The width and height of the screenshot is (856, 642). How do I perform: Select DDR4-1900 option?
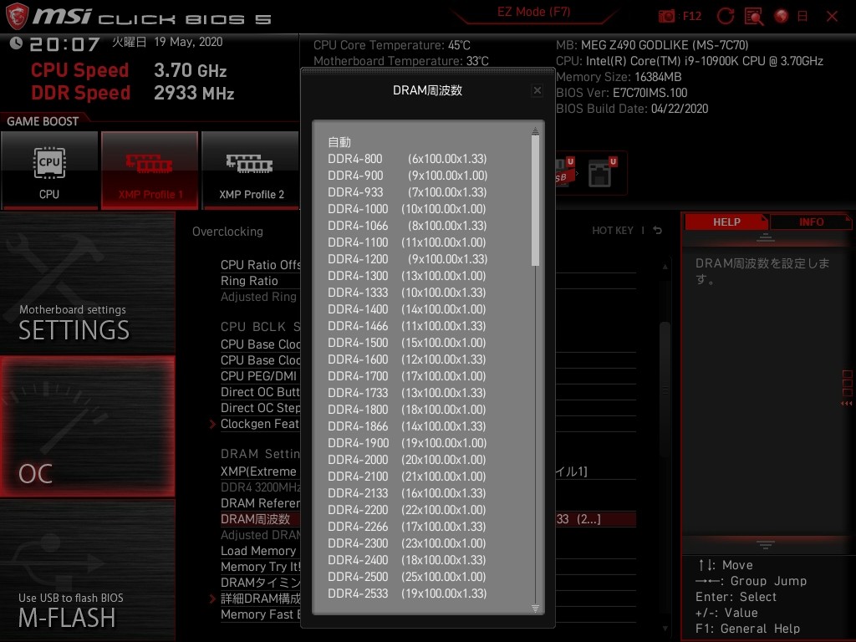[407, 443]
